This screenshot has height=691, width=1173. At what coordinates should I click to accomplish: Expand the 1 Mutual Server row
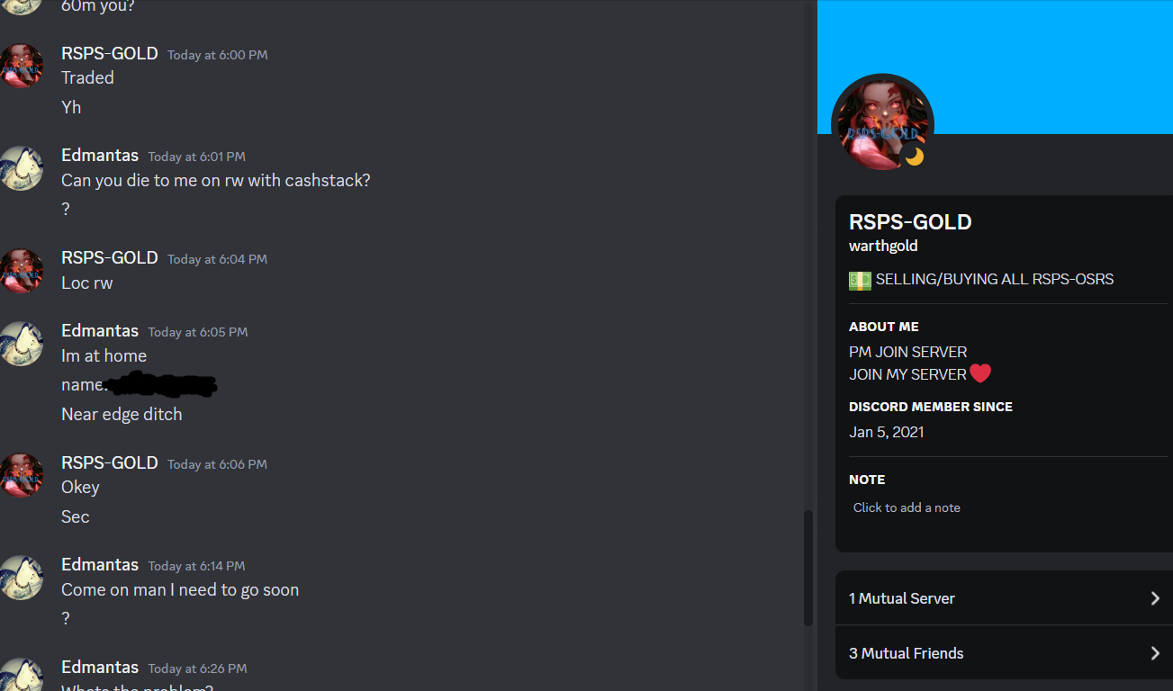click(1004, 598)
